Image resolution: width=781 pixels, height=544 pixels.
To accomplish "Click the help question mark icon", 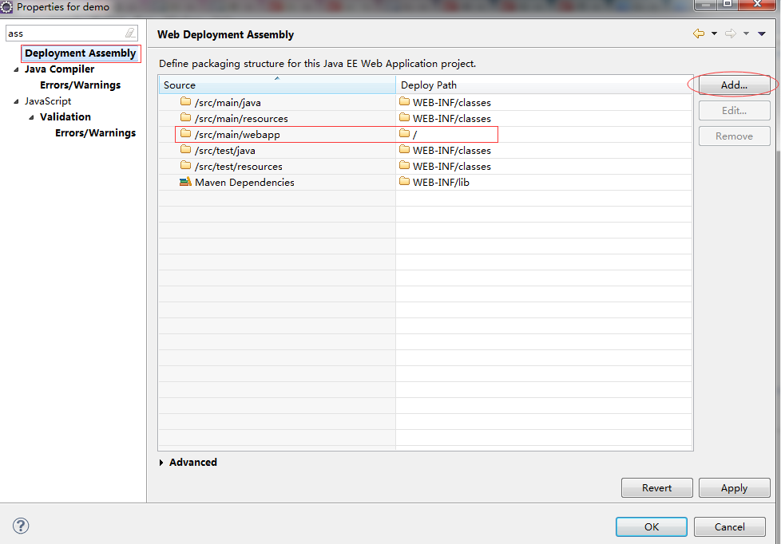I will tap(21, 526).
